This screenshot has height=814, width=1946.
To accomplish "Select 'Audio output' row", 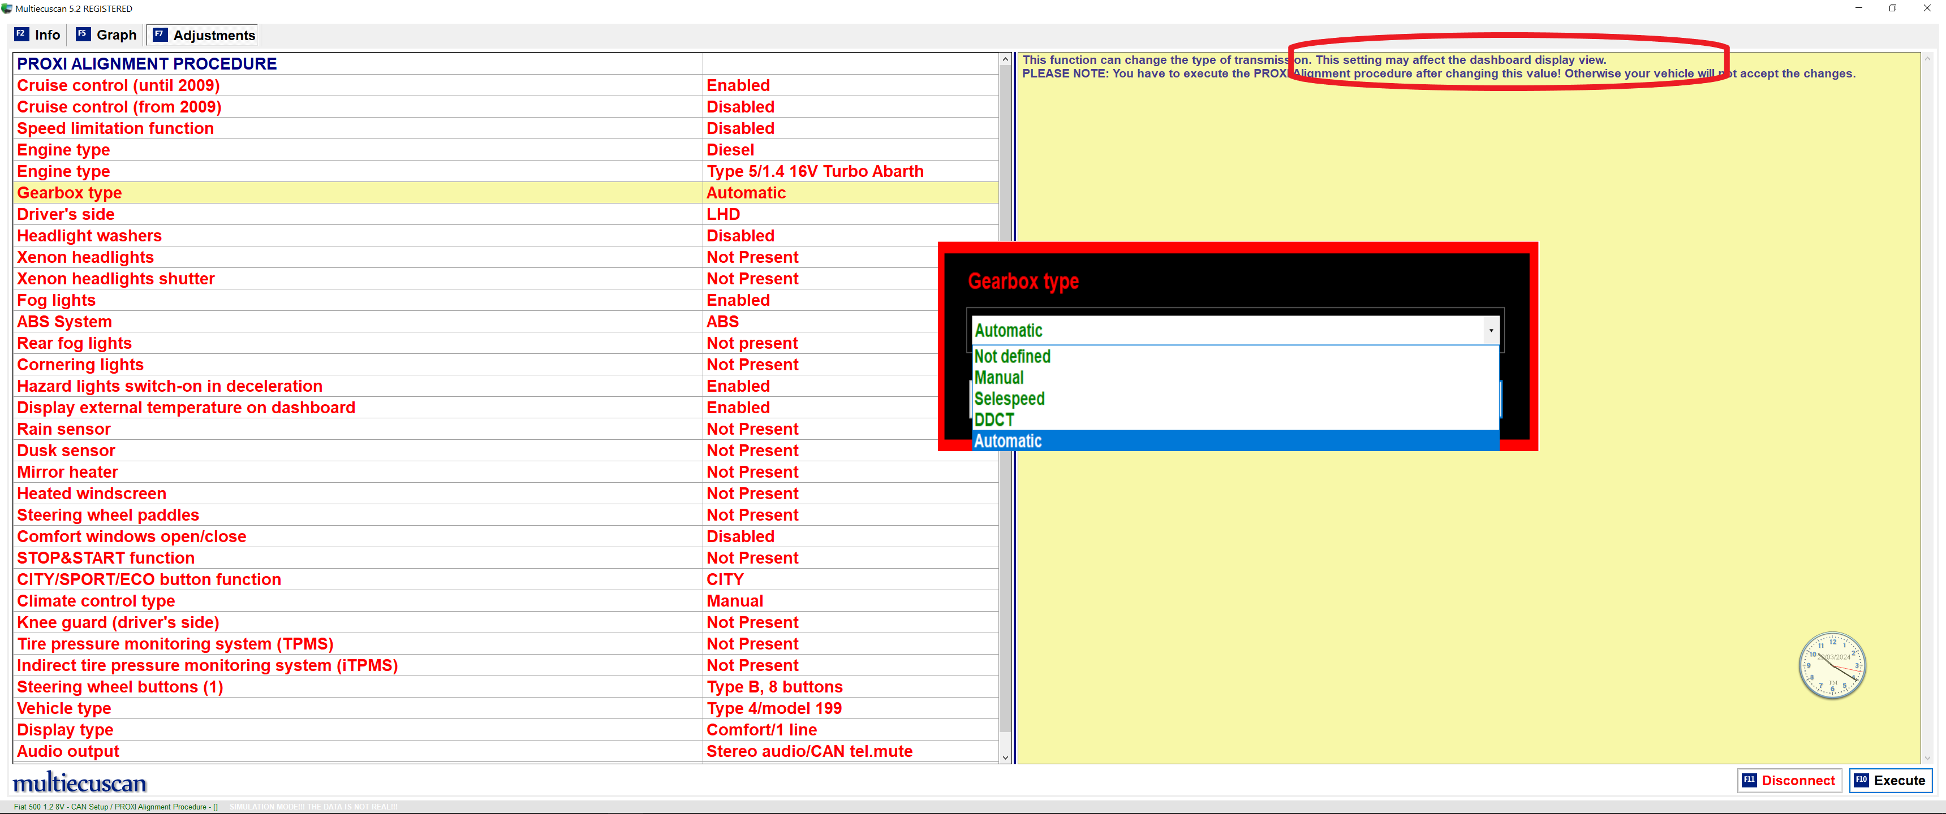I will point(505,751).
